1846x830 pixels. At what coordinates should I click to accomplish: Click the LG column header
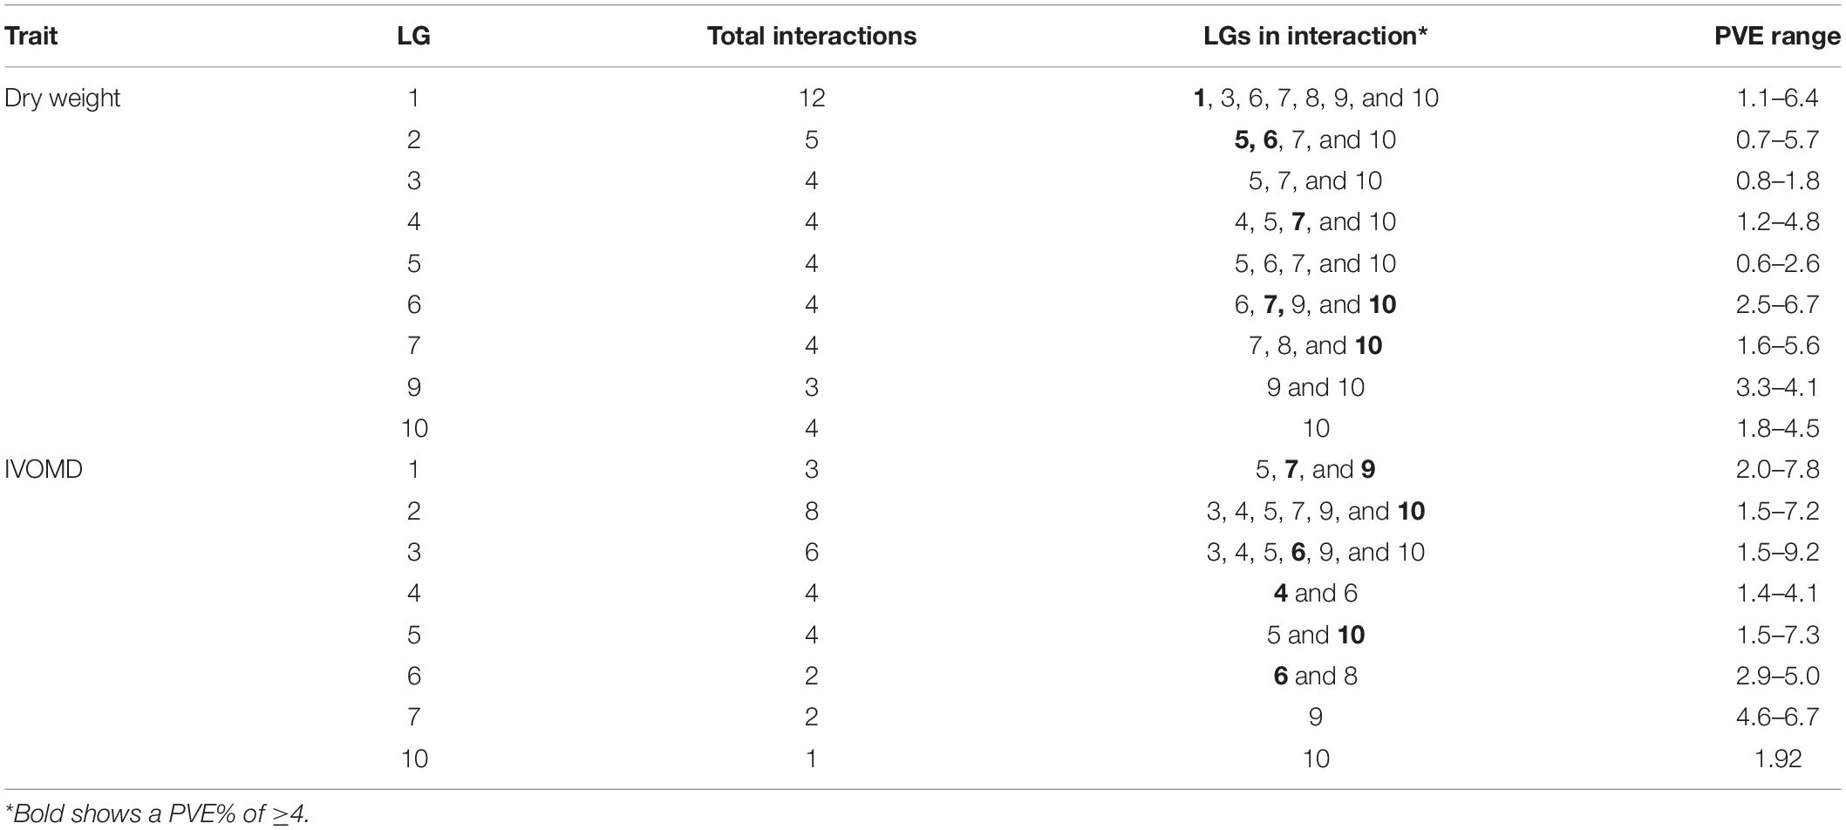pos(413,36)
